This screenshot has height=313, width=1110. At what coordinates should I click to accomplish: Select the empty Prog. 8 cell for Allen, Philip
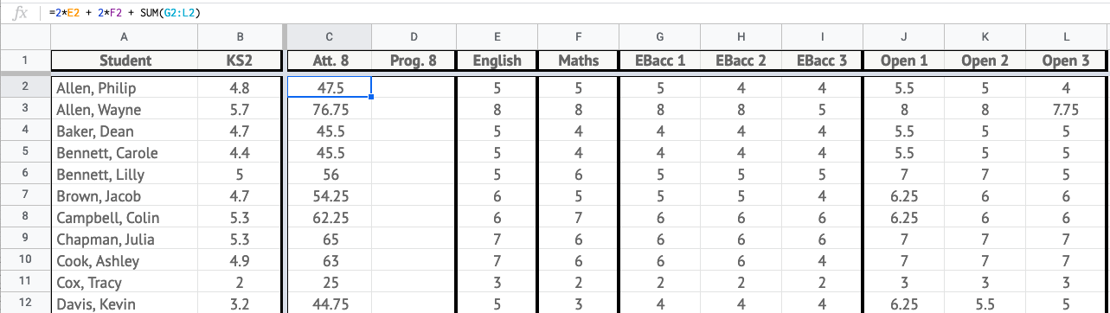[x=414, y=87]
